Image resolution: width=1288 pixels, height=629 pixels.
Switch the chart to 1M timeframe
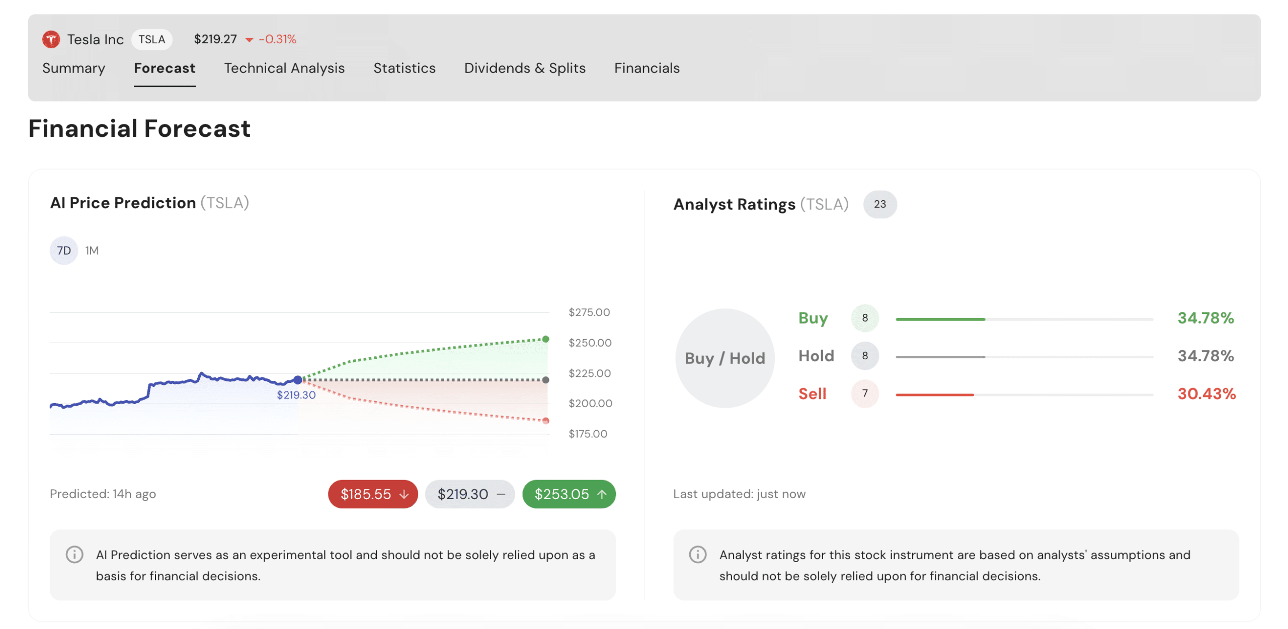[x=92, y=251]
